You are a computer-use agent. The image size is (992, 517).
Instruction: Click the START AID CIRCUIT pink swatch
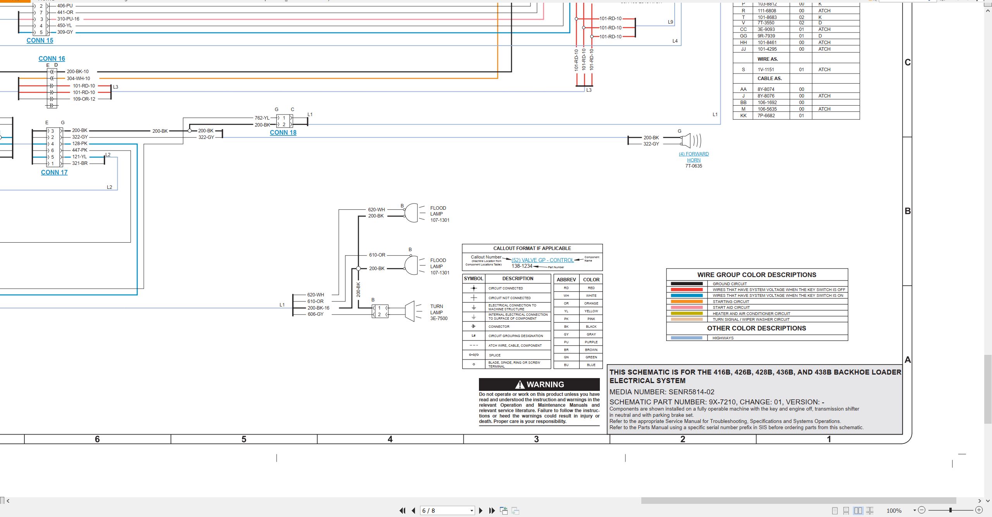[x=687, y=307]
